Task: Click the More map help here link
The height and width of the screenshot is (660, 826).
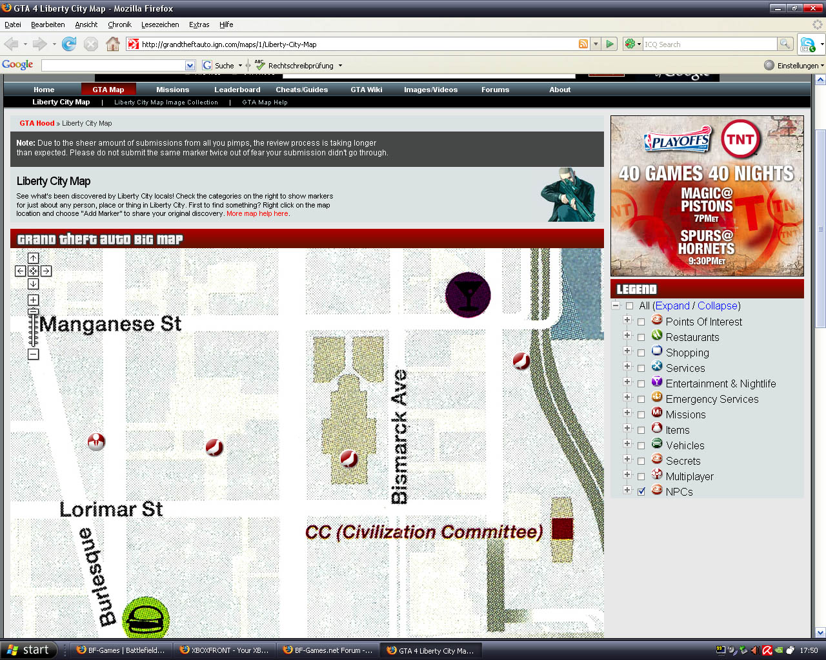Action: [257, 213]
